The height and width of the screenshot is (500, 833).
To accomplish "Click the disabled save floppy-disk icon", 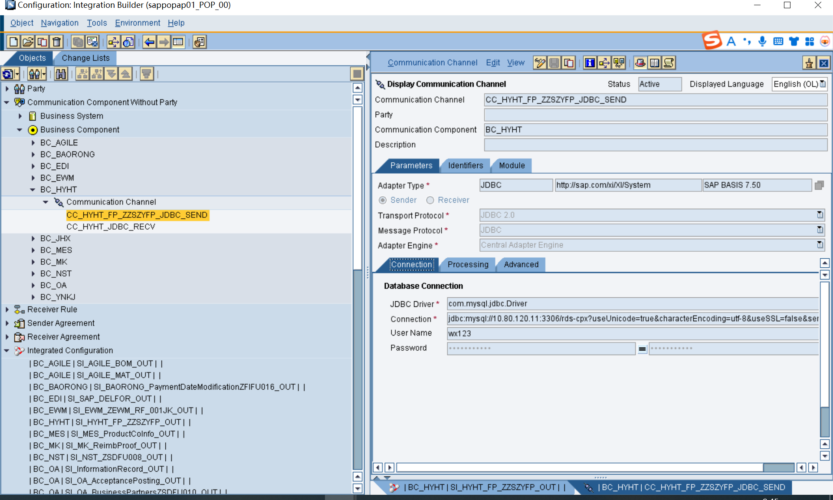I will (x=554, y=63).
